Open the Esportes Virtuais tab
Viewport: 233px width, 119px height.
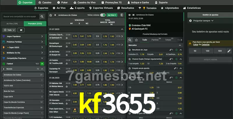click(x=101, y=8)
